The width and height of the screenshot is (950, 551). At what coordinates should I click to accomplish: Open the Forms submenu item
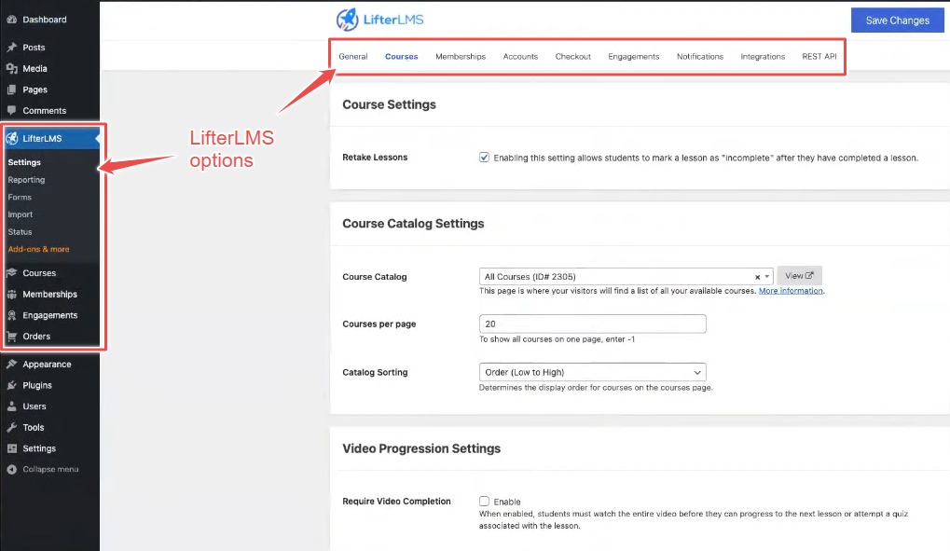(x=20, y=197)
